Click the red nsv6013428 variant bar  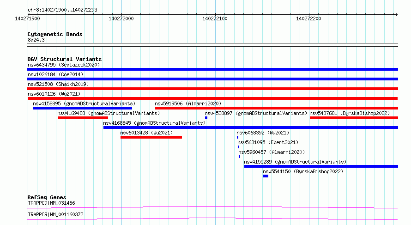(x=151, y=137)
